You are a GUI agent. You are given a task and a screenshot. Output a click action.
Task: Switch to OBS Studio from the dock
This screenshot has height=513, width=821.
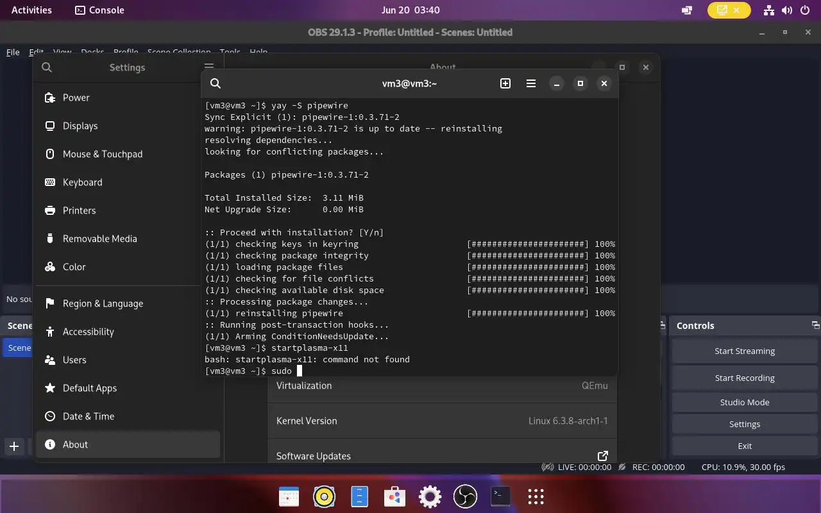click(465, 496)
